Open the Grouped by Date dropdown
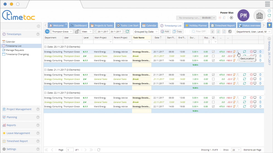The height and width of the screenshot is (153, 273). click(x=146, y=32)
